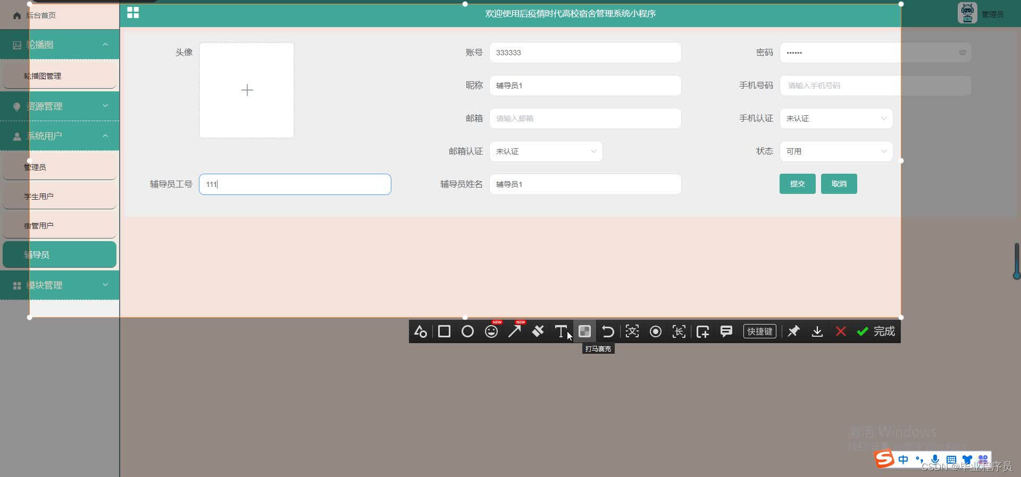Screen dimensions: 1021x477
Task: Select the mosaic blur tool
Action: point(584,331)
